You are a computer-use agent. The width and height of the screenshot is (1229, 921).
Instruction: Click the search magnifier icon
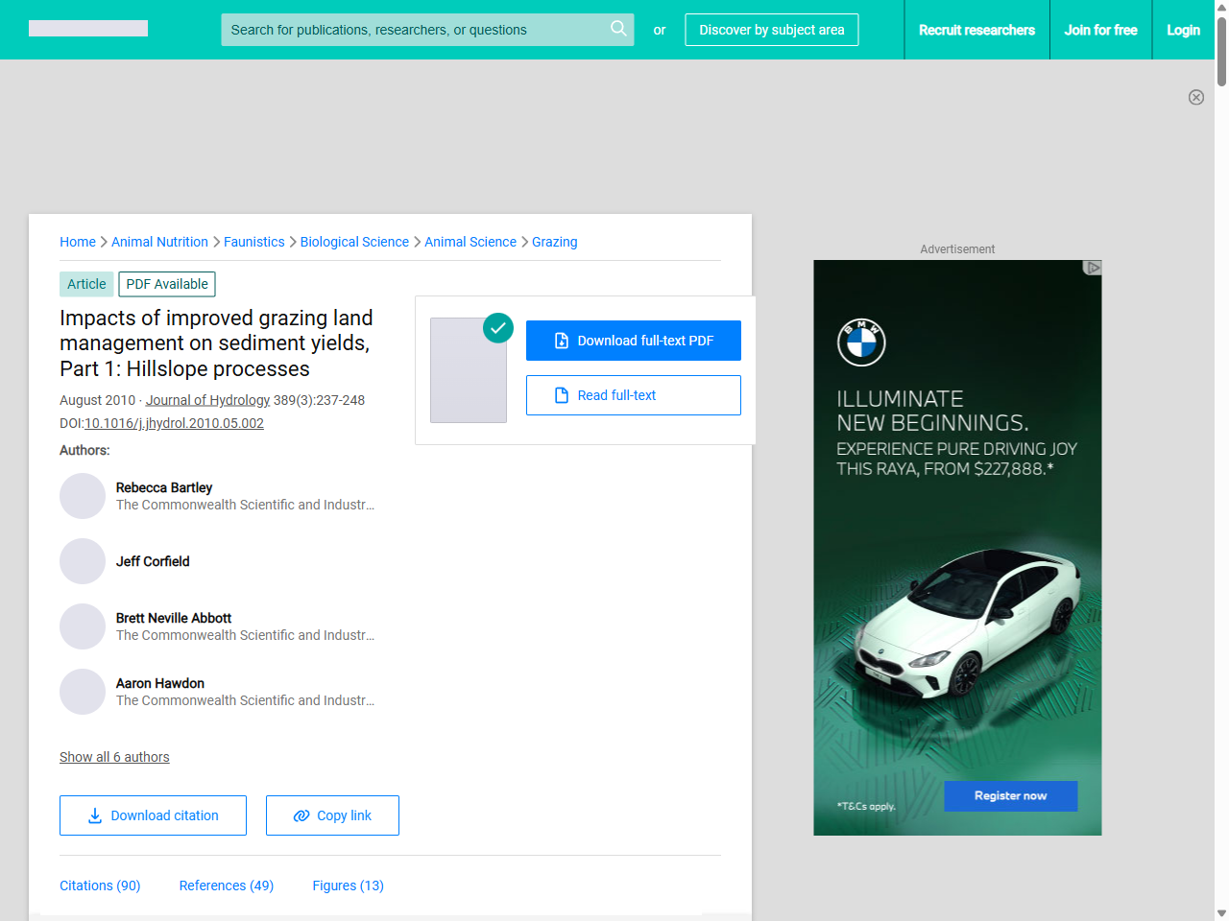[x=618, y=29]
